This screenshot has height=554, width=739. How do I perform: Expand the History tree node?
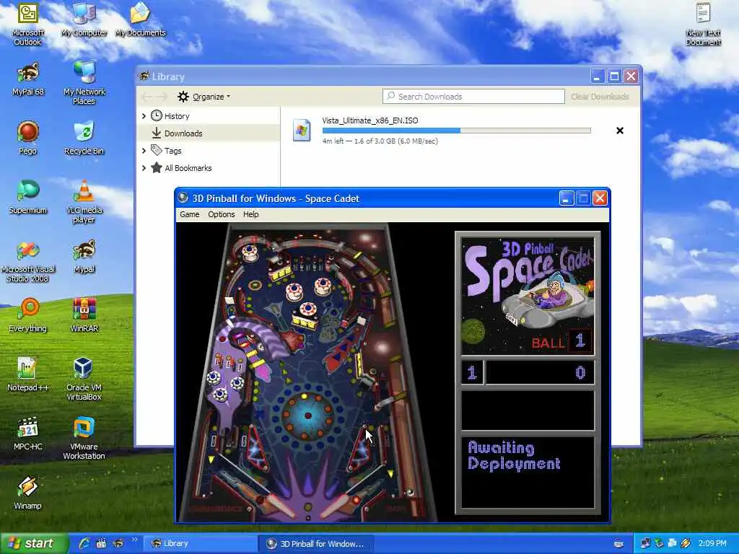point(144,116)
